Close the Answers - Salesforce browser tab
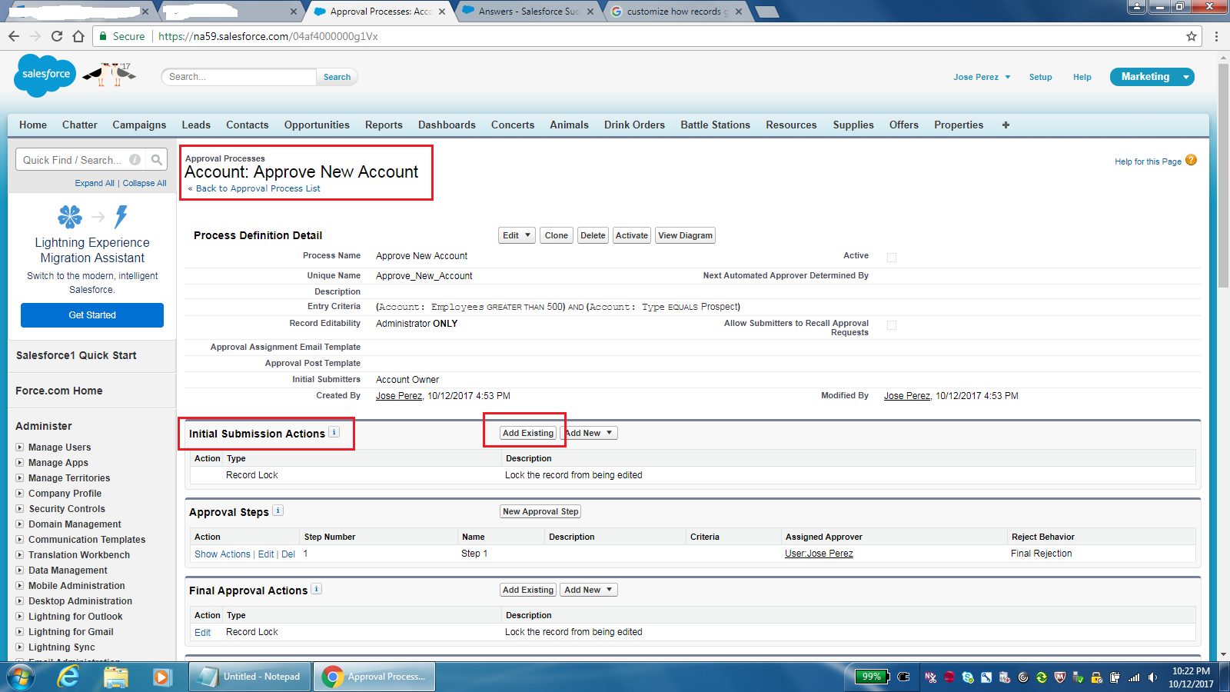Viewport: 1230px width, 692px height. [590, 12]
